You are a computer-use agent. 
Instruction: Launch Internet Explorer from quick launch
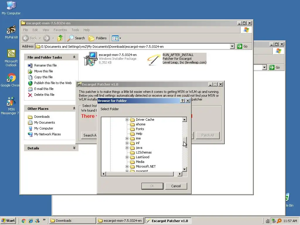click(30, 221)
